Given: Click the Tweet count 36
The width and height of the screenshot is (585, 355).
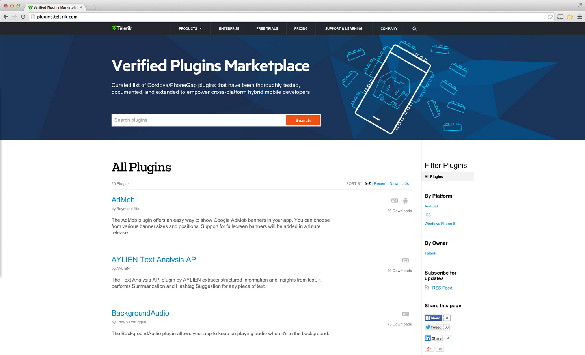Looking at the screenshot, I should pyautogui.click(x=447, y=327).
